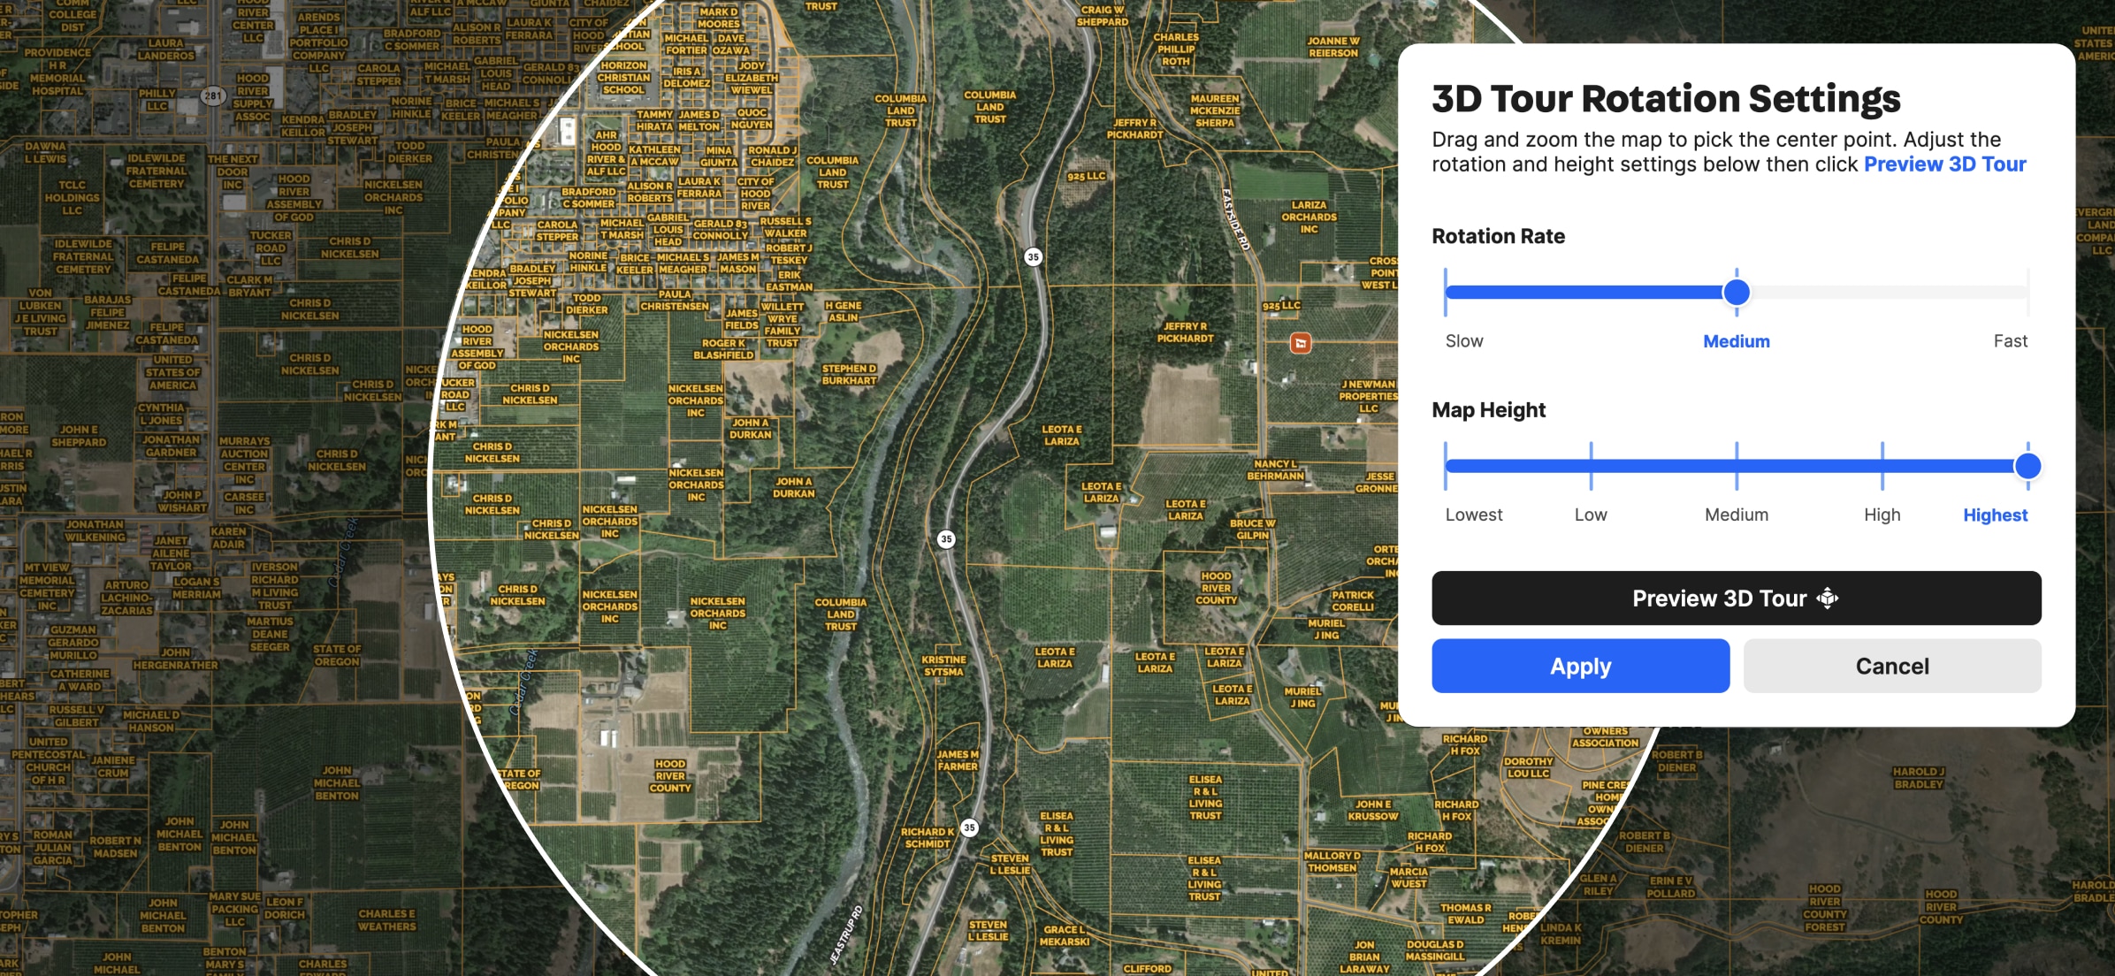2115x976 pixels.
Task: Cancel the 3D tour settings dialog
Action: point(1891,666)
